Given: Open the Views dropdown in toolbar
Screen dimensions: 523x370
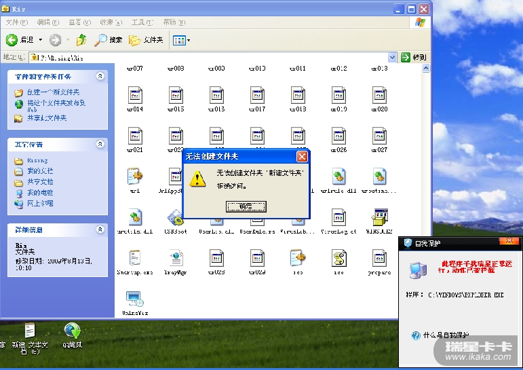Looking at the screenshot, I should coord(181,40).
